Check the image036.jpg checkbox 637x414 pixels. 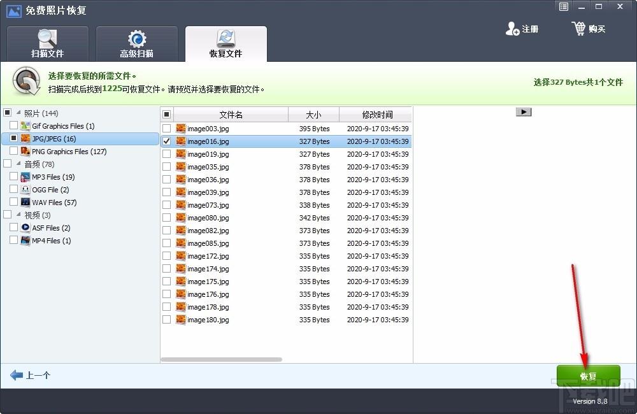click(166, 179)
